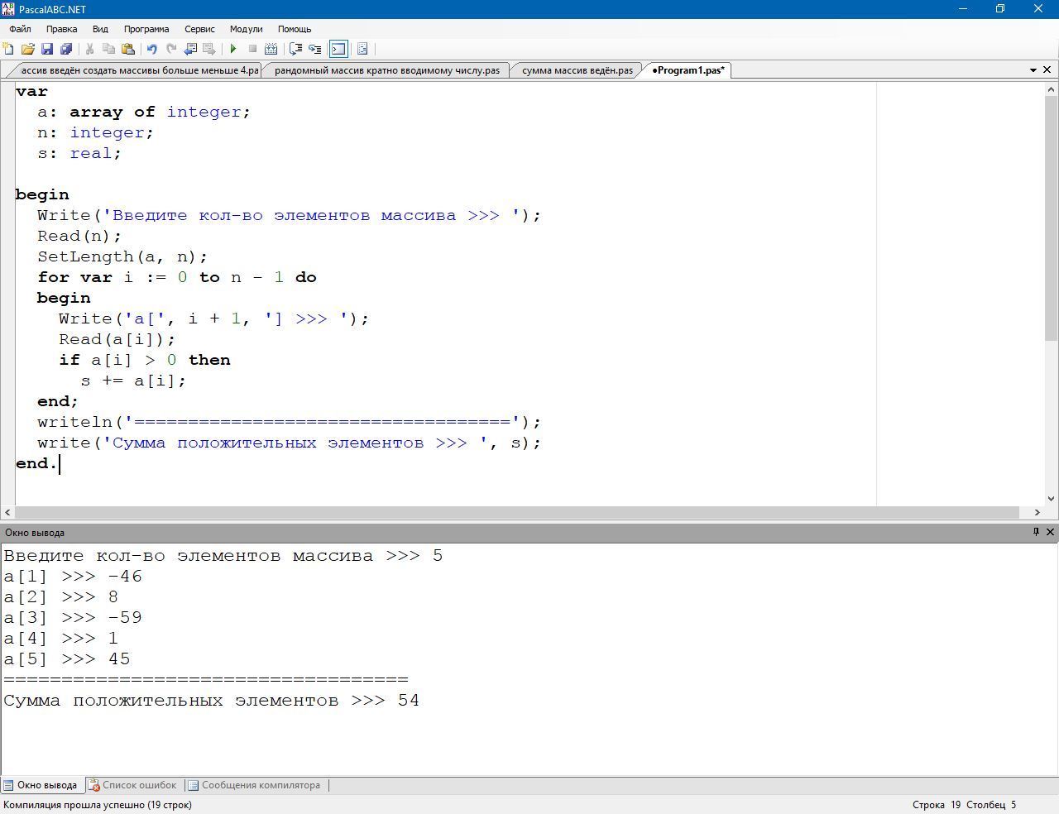Minimize the PascalABC.NET window

tap(962, 8)
